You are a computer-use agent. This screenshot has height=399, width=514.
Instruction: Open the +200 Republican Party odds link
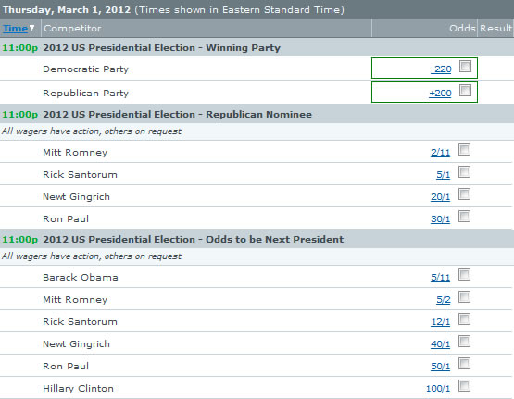440,93
